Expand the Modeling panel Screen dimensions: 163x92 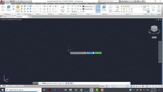[x=7, y=14]
